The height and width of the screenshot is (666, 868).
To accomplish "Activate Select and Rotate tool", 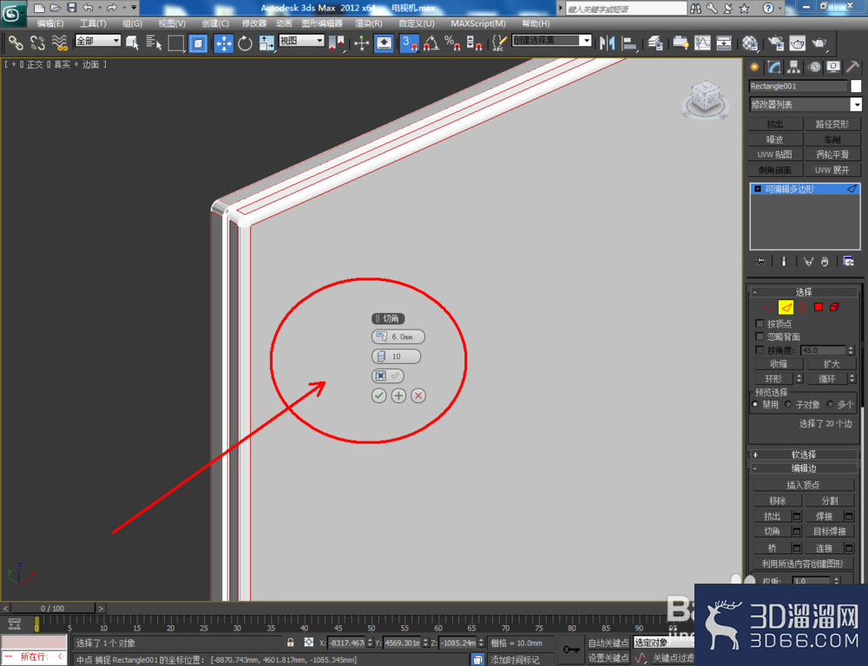I will (x=245, y=42).
